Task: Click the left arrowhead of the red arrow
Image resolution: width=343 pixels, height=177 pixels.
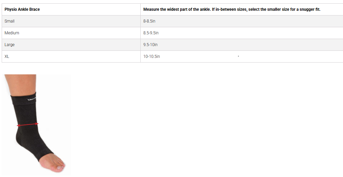Action: [x=18, y=126]
